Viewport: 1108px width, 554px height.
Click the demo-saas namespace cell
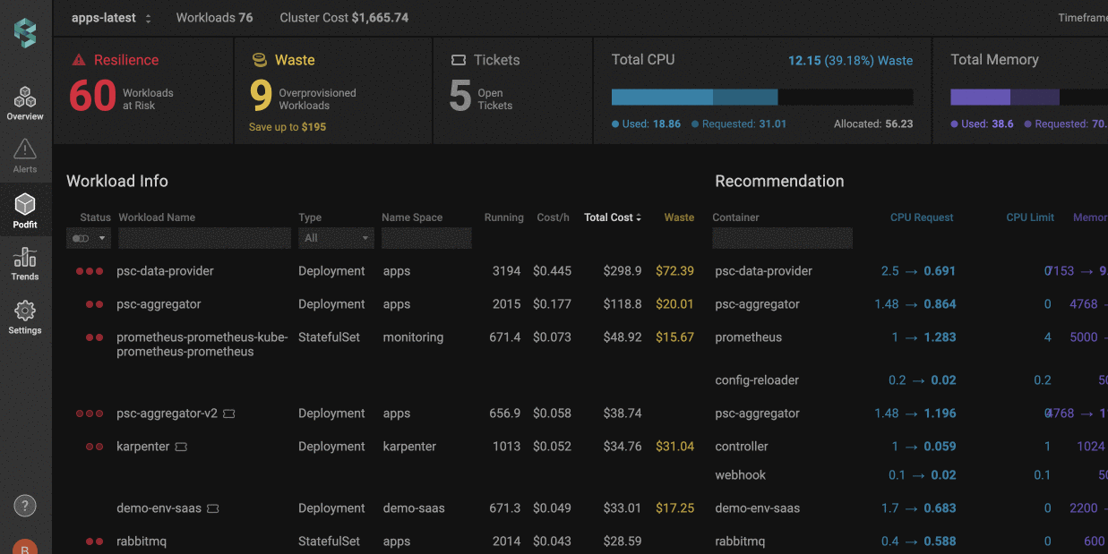tap(414, 508)
